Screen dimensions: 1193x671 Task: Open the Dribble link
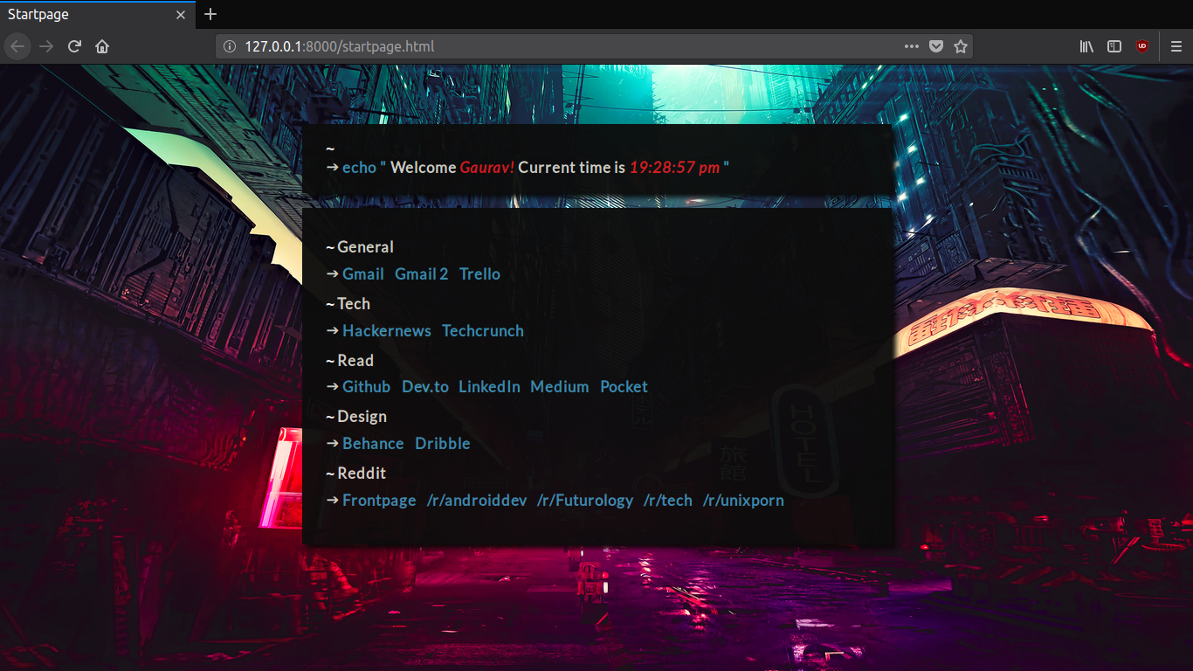tap(443, 444)
